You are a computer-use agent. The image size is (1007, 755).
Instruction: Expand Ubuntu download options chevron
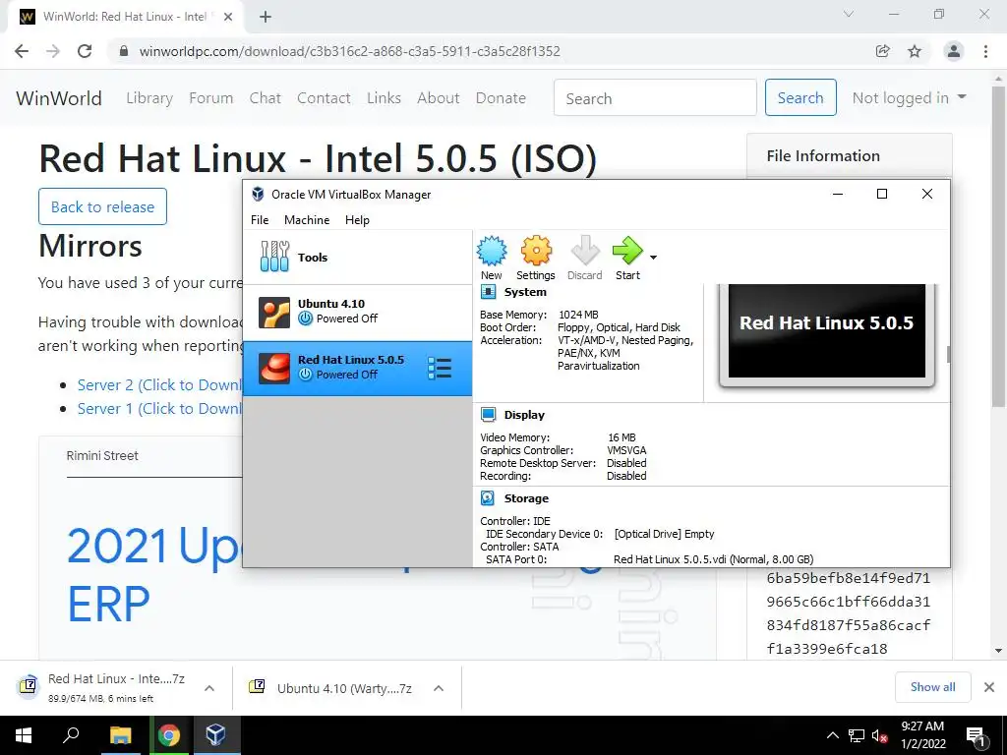pos(439,688)
